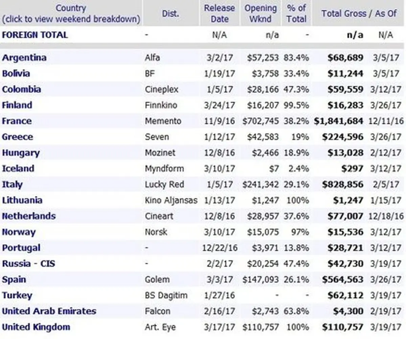View Portugal weekend breakdown
The height and width of the screenshot is (339, 406).
tap(21, 248)
